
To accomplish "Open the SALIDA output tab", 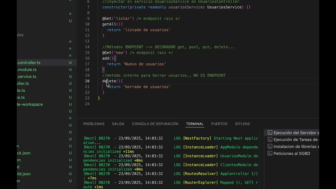I will [118, 124].
